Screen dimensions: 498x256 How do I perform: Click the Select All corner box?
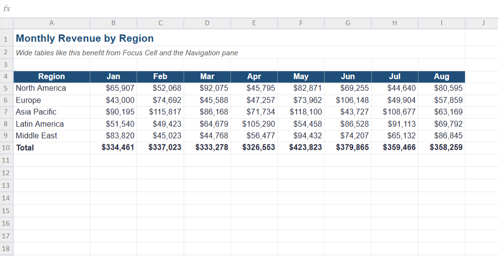[6, 23]
